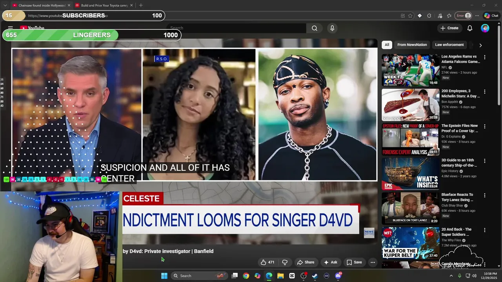Open 18th century ship 3D guide thumbnail
Image resolution: width=502 pixels, height=282 pixels.
point(411,174)
